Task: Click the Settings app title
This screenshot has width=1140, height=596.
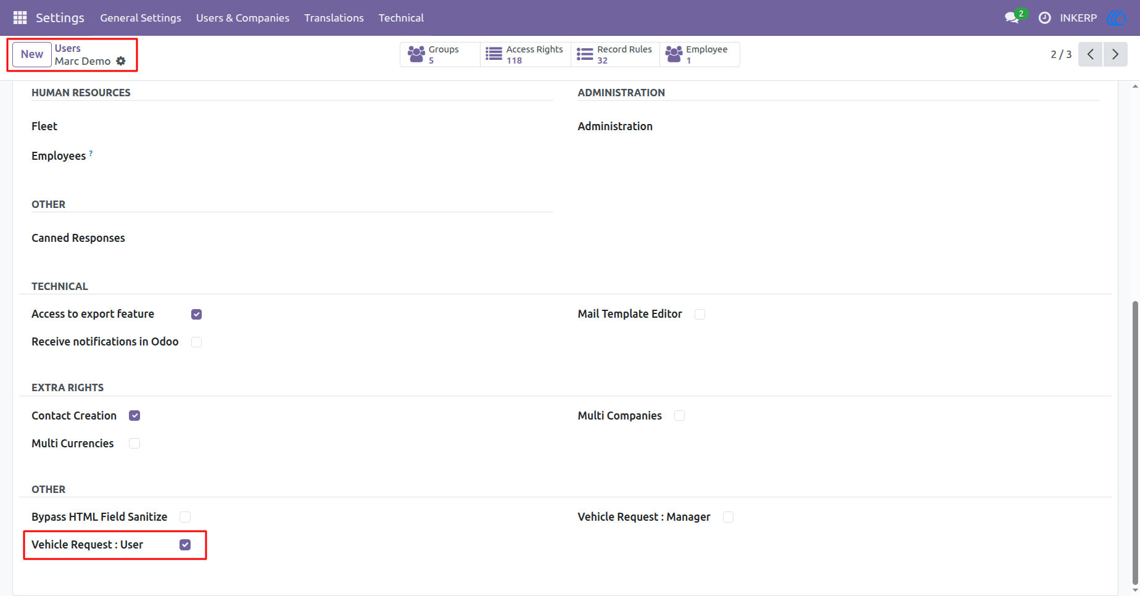Action: pos(60,18)
